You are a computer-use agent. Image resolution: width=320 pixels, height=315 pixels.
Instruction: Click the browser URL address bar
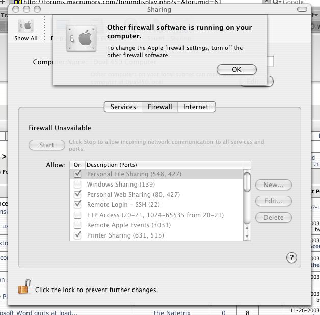[139, 2]
